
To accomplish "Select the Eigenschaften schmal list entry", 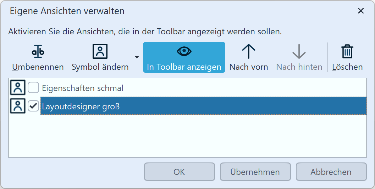I will [x=83, y=88].
